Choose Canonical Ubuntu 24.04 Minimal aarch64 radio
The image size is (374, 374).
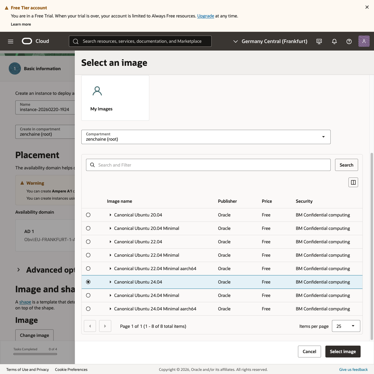[x=88, y=309]
